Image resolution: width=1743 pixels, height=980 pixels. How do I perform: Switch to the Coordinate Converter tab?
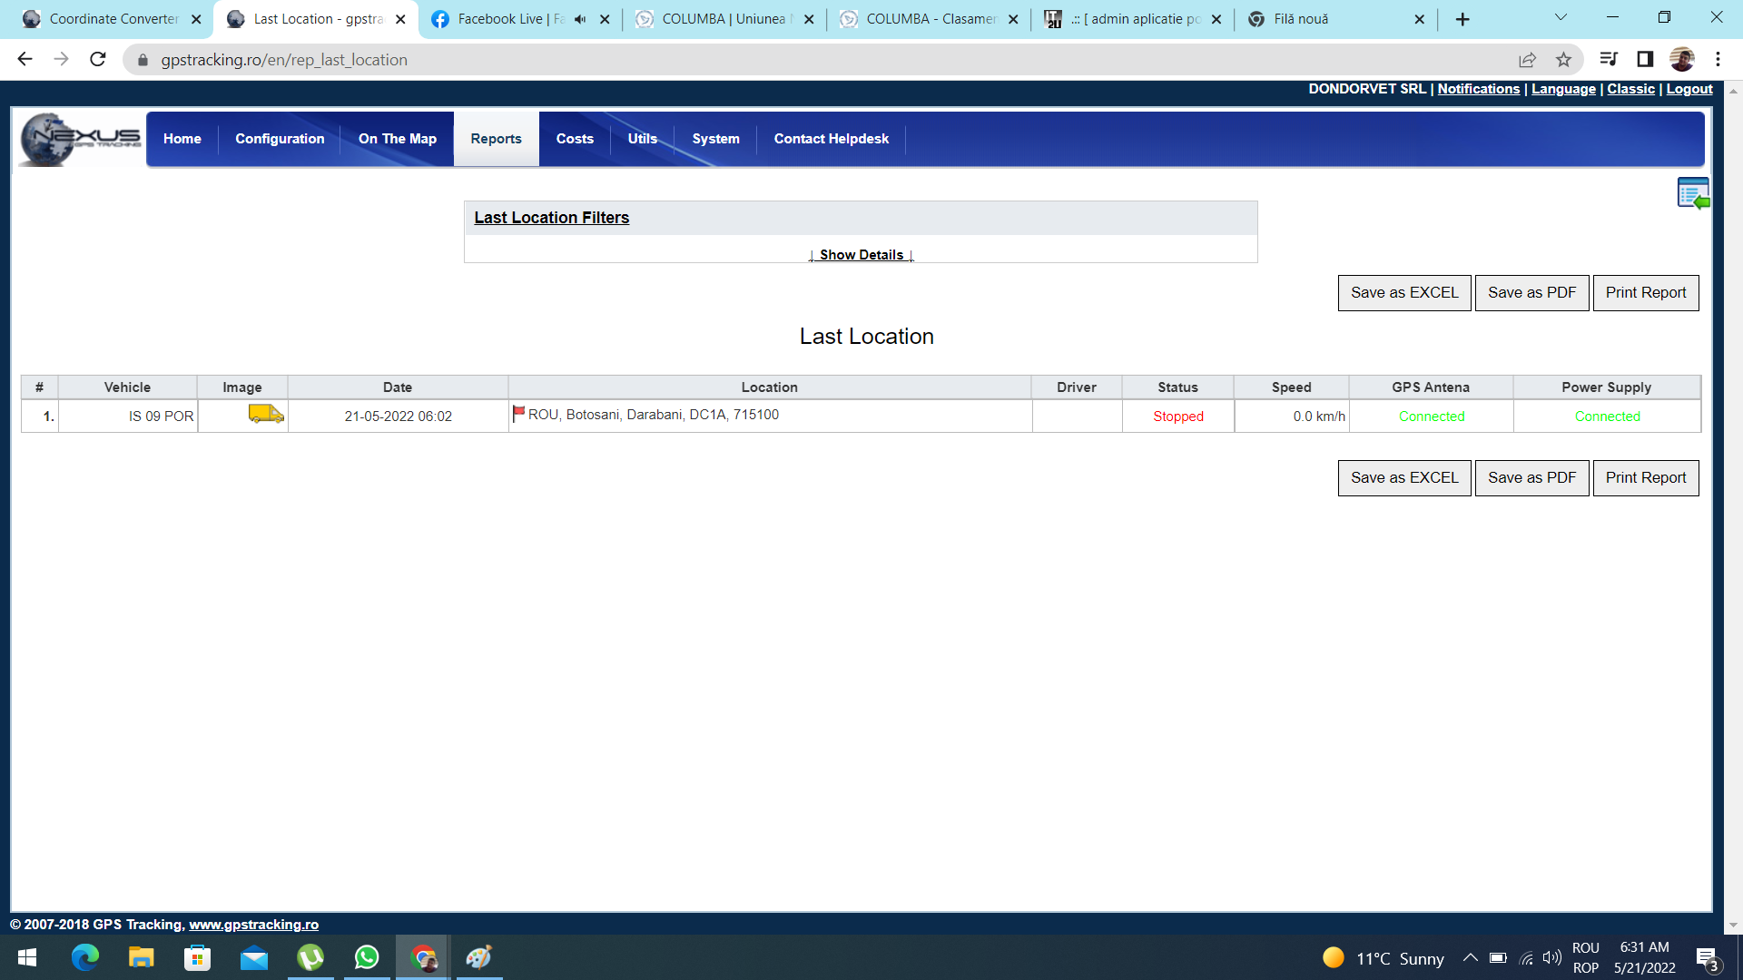[x=113, y=19]
